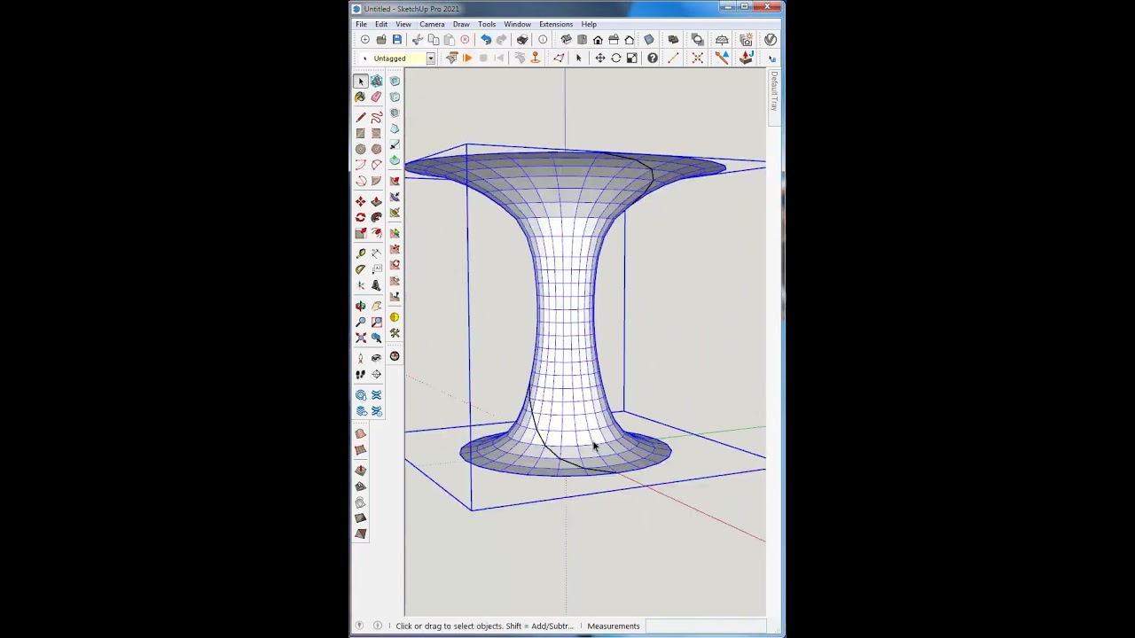
Task: Select the Rotated Rectangle tool
Action: point(377,133)
